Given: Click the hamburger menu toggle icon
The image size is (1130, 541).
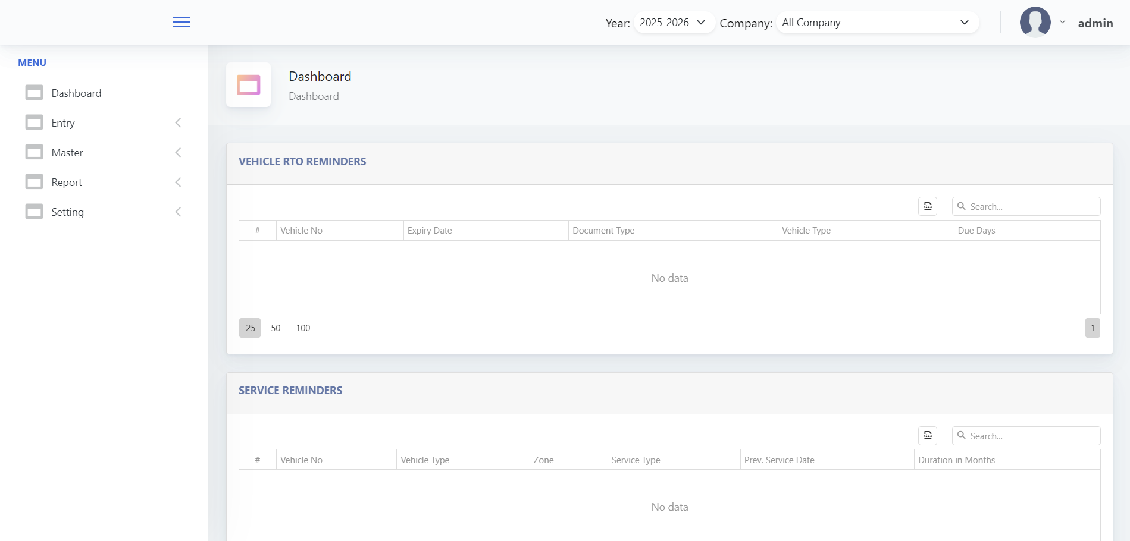Looking at the screenshot, I should pyautogui.click(x=181, y=22).
